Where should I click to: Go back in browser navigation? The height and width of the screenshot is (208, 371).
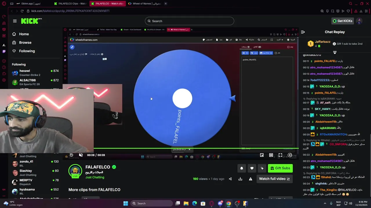click(12, 11)
